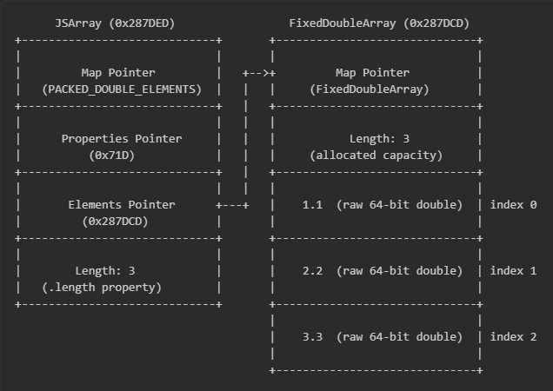Select the (.length property) text
The image size is (553, 391).
pyautogui.click(x=102, y=287)
